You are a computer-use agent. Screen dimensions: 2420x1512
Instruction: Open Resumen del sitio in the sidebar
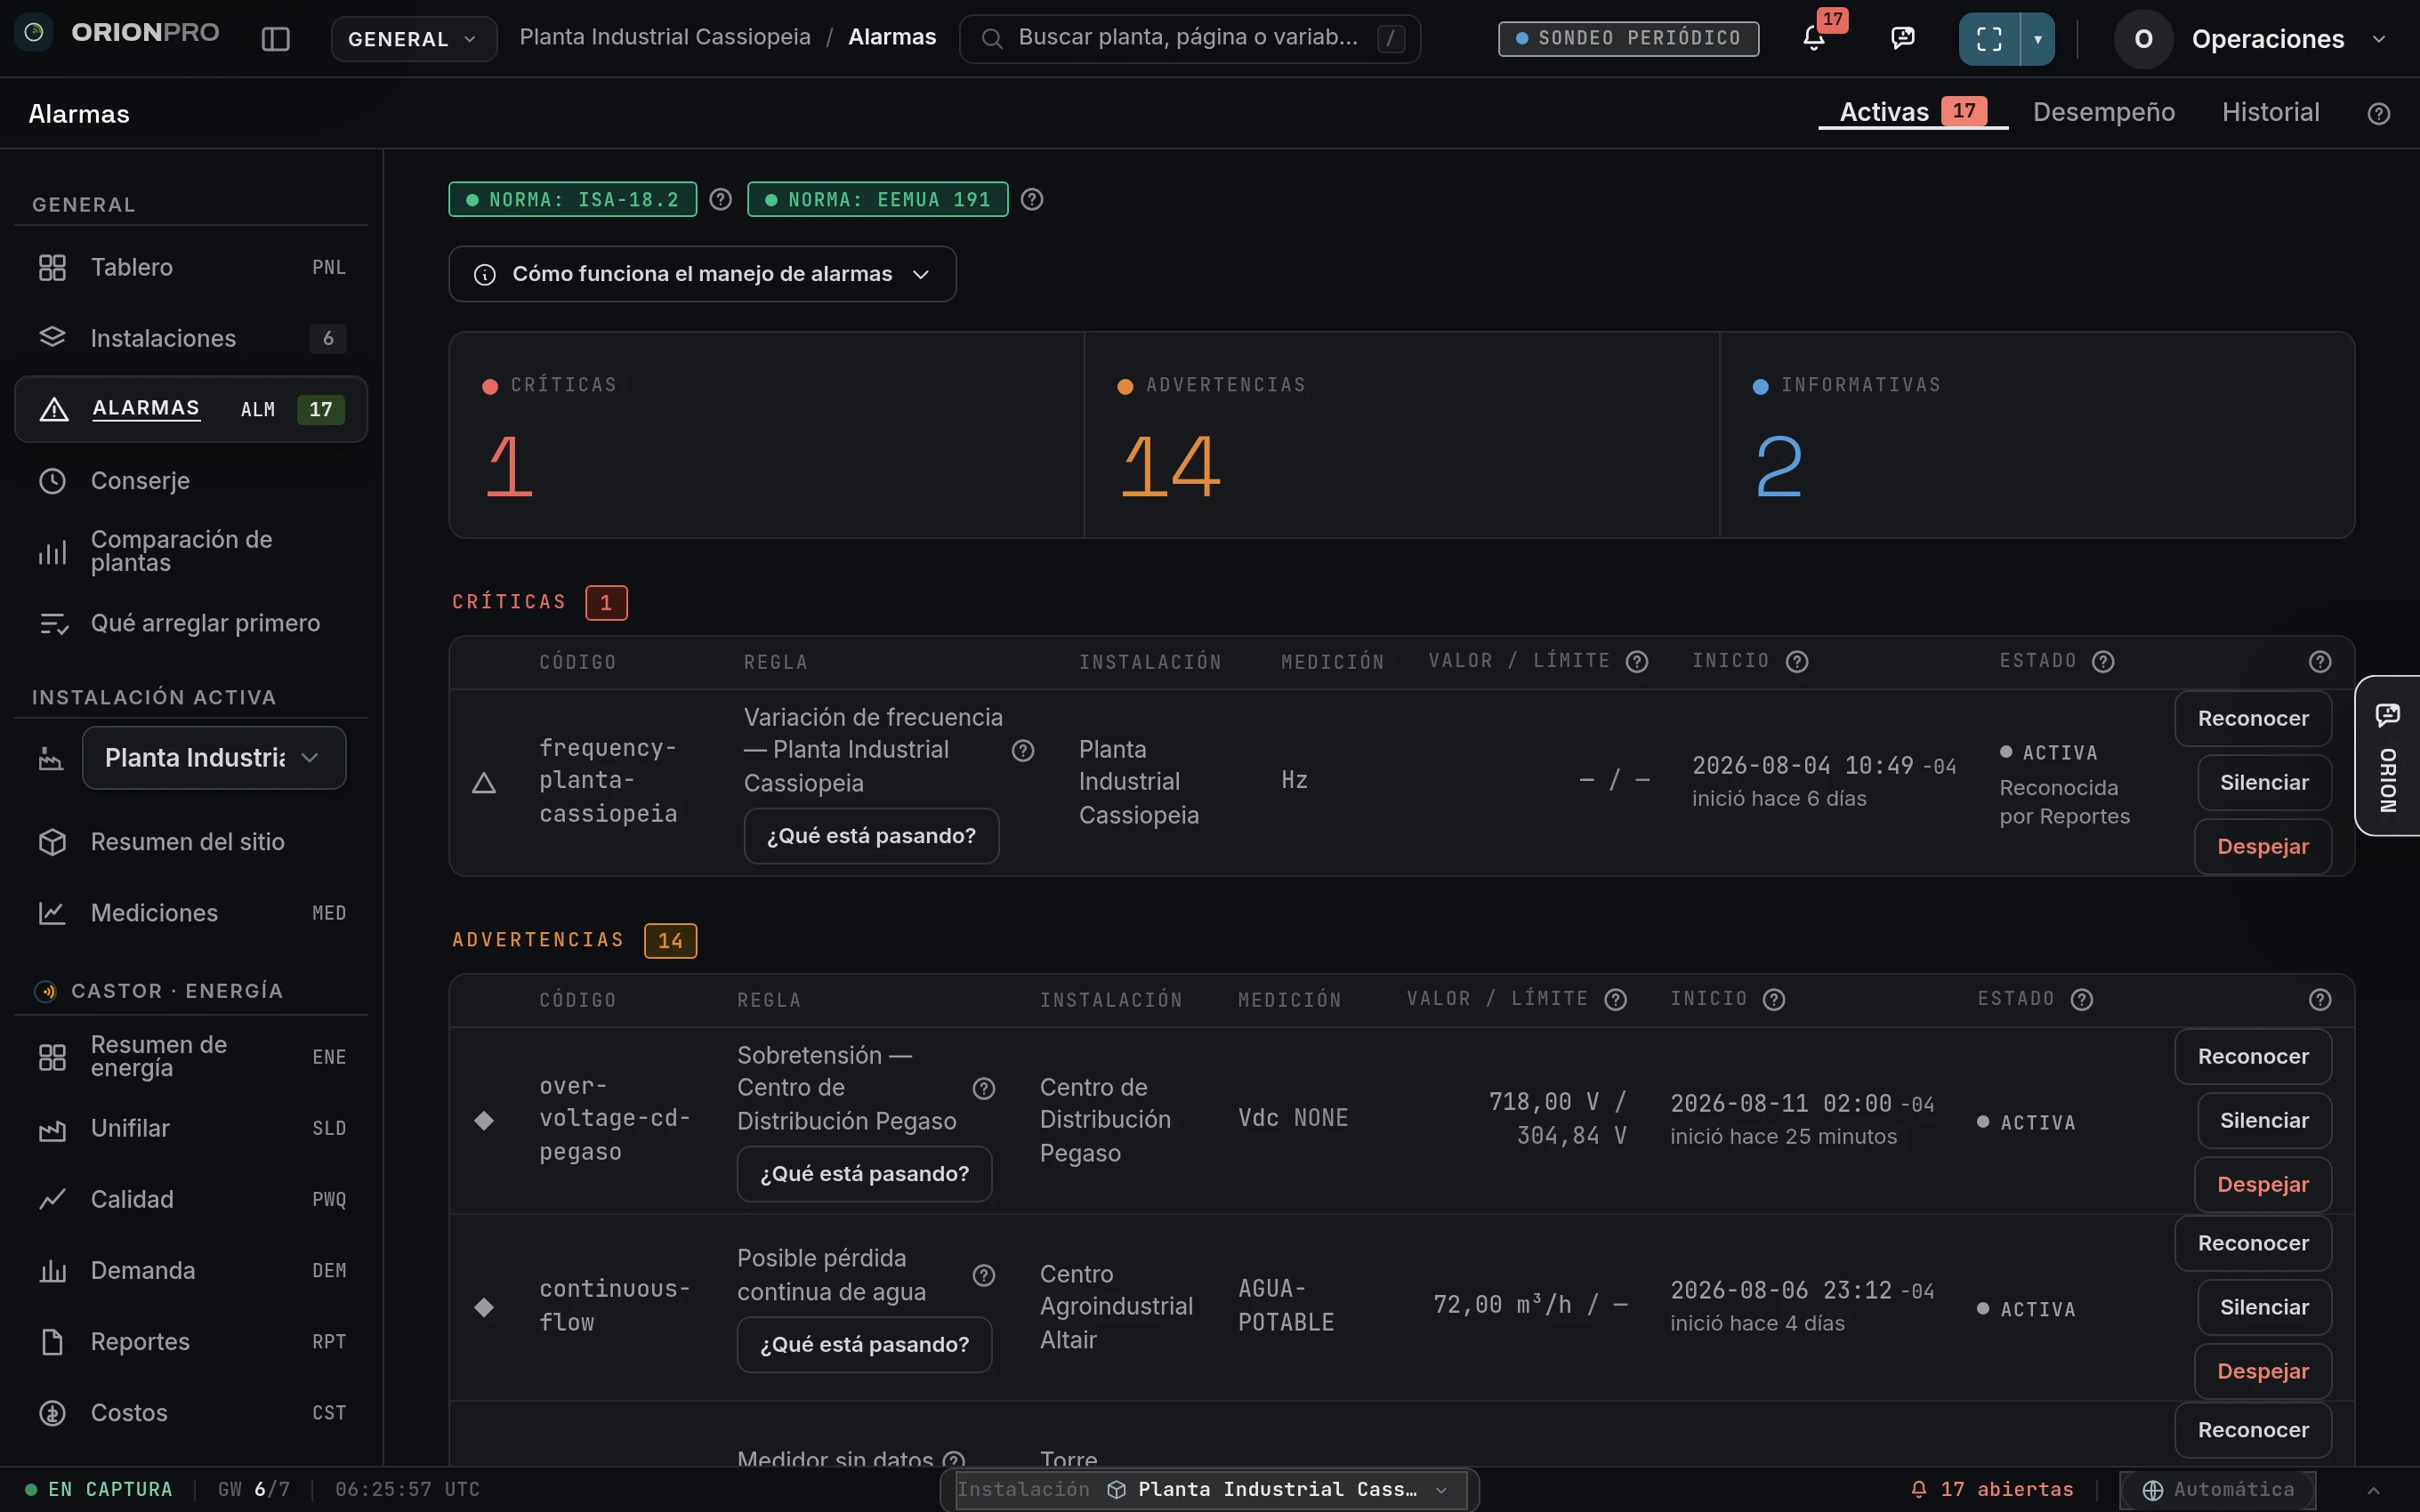point(191,842)
